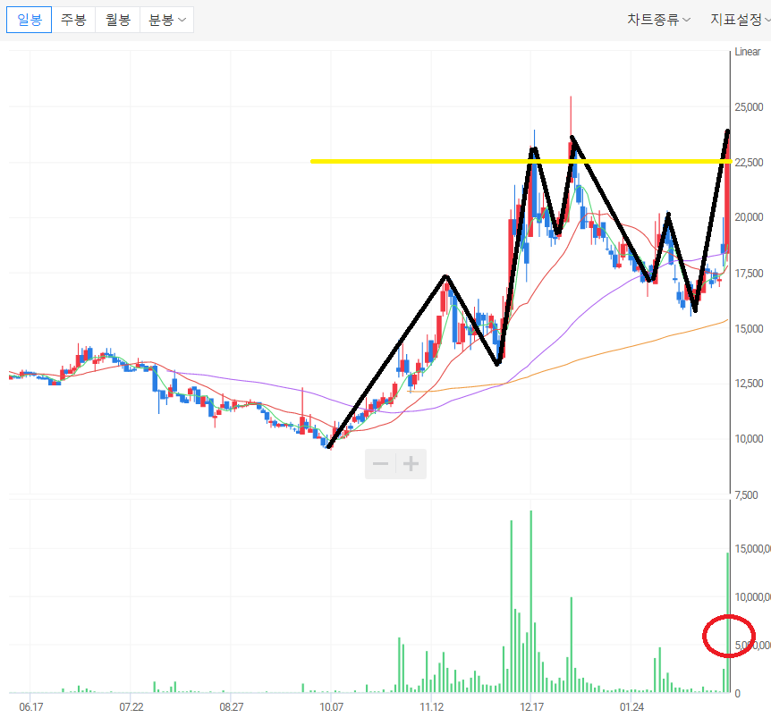
Task: Zoom out the chart with minus button
Action: click(x=381, y=463)
